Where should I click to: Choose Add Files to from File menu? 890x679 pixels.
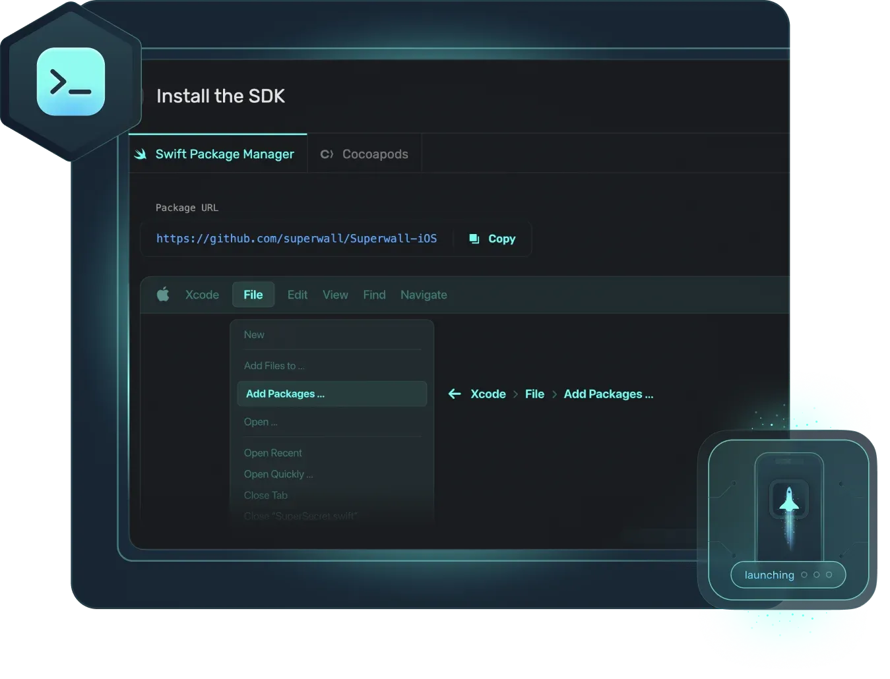click(274, 366)
